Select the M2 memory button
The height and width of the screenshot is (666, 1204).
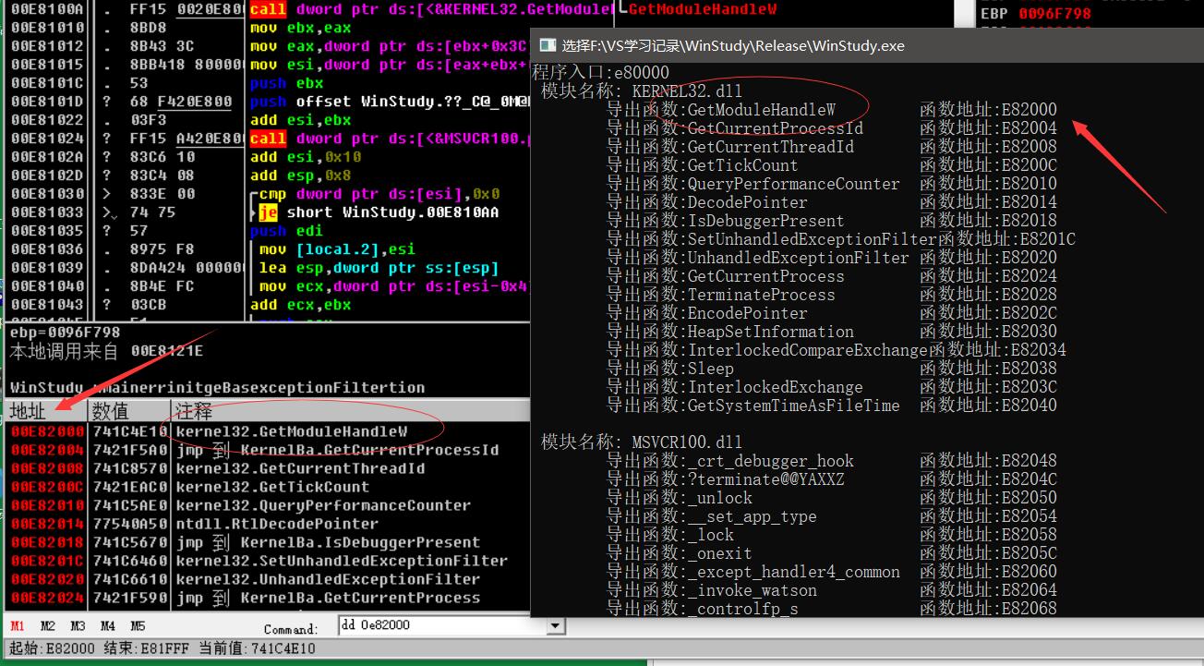tap(48, 626)
